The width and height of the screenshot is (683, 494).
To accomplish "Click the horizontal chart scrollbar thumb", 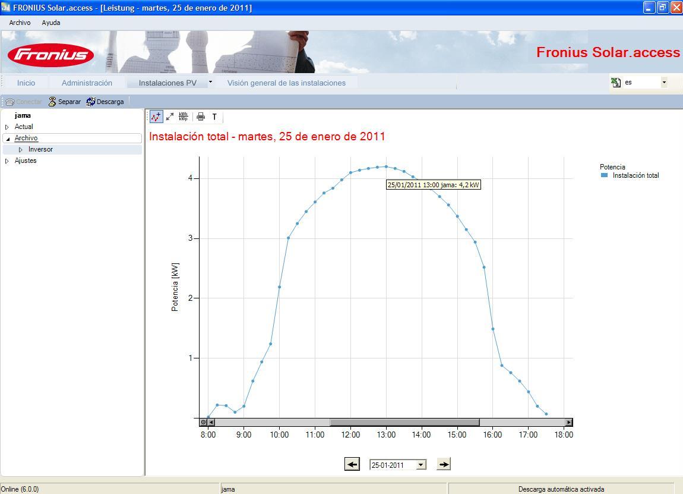I will pos(404,422).
